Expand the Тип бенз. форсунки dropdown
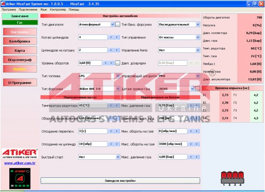 (x=198, y=24)
